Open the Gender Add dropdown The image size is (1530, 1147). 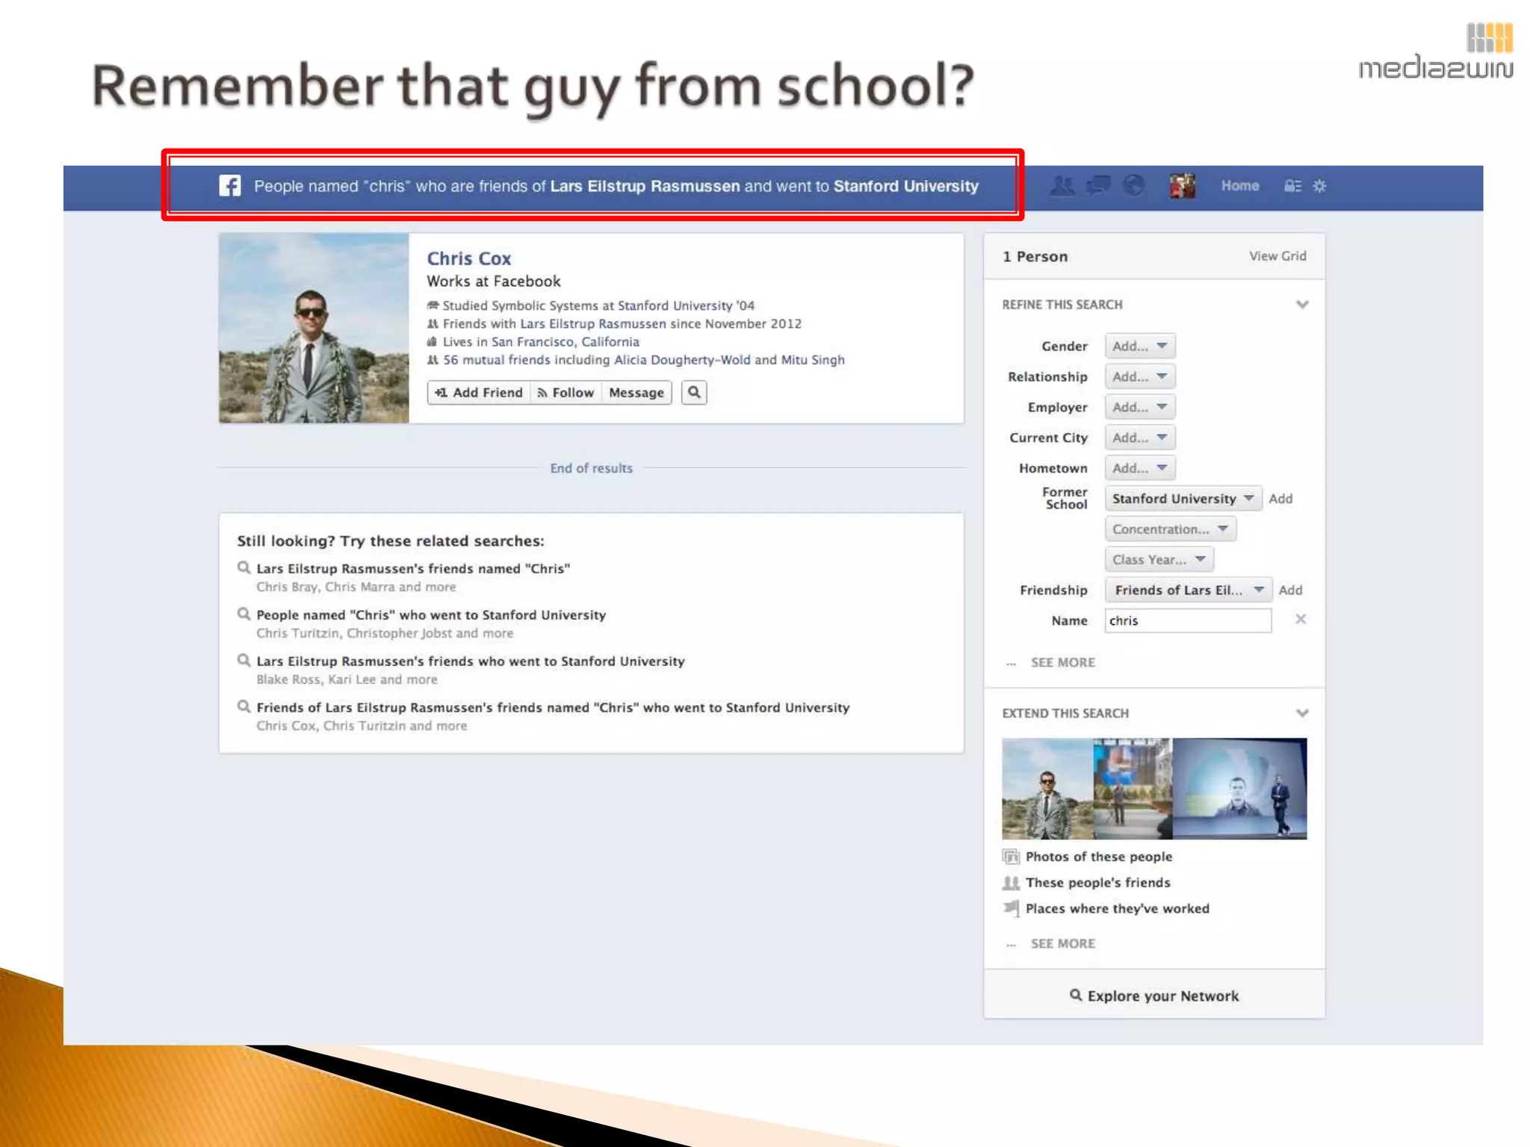tap(1139, 346)
